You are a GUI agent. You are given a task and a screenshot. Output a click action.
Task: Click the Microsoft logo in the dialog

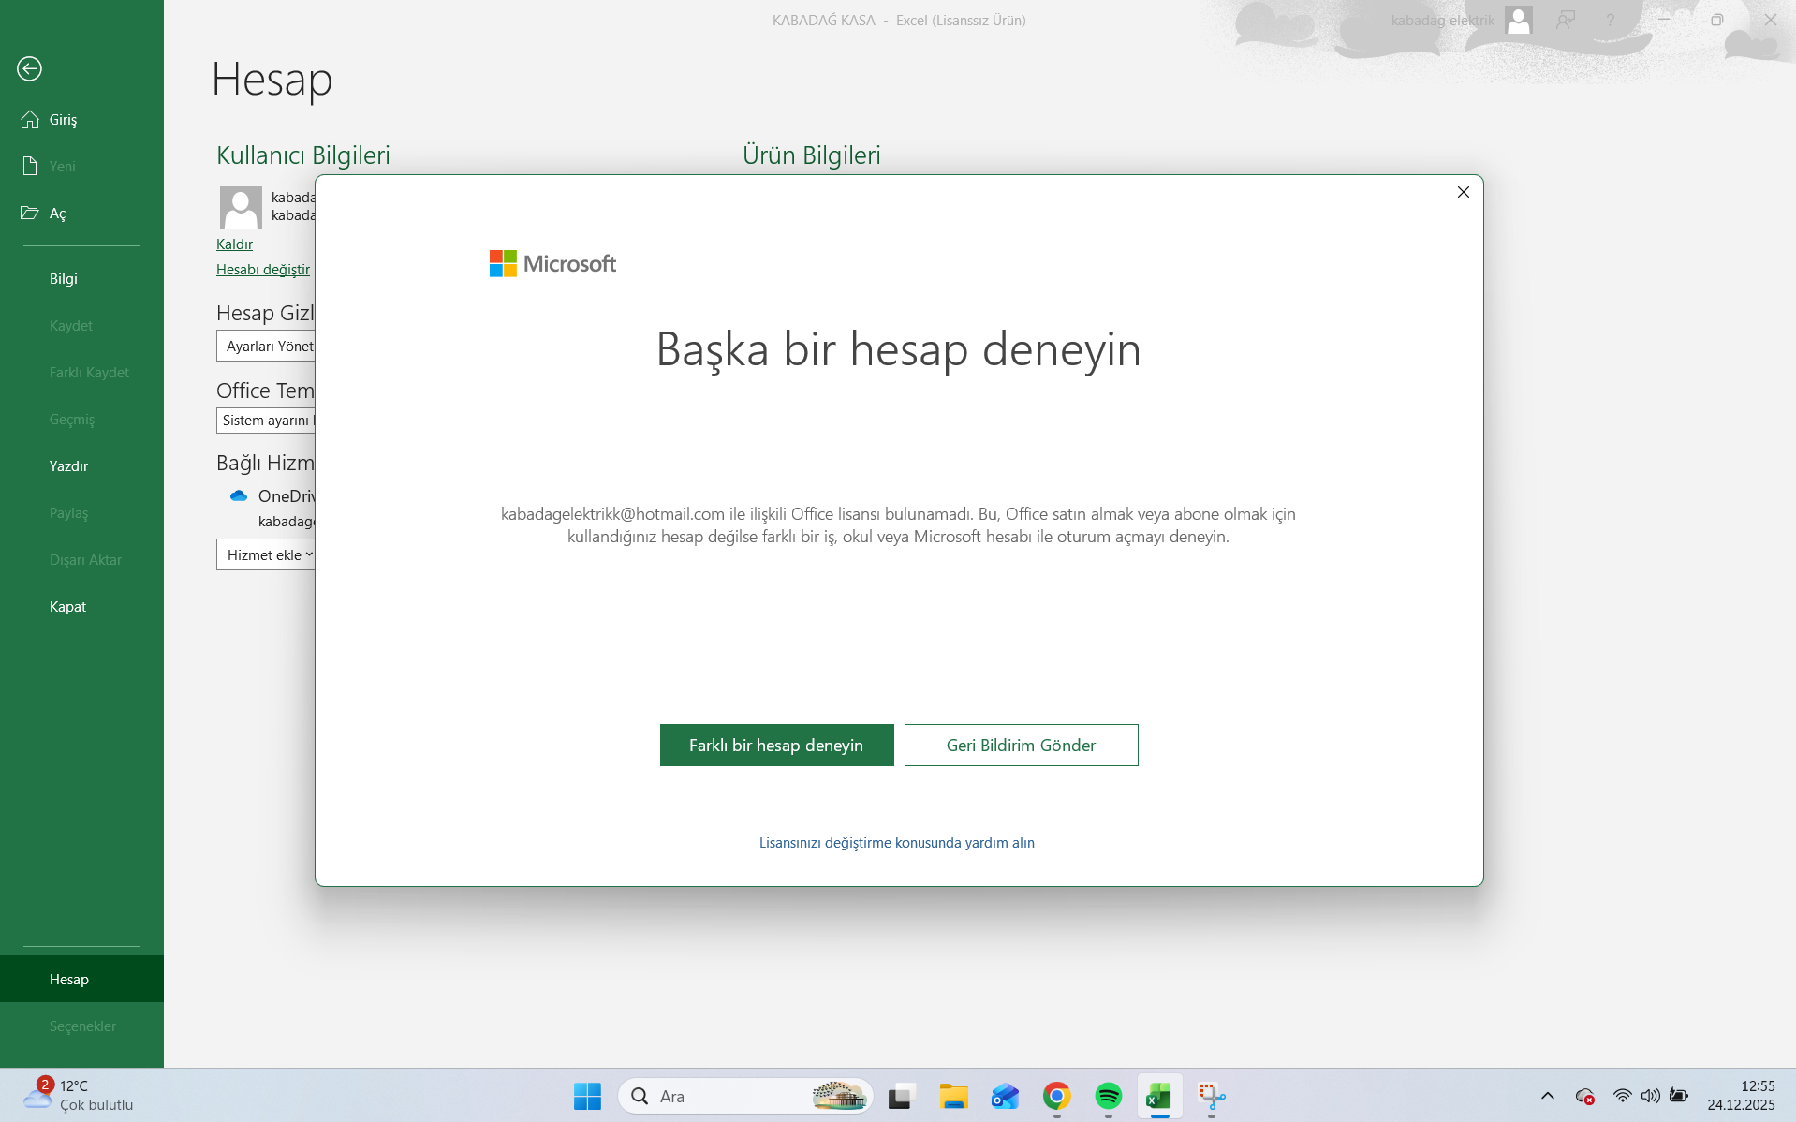pos(552,264)
